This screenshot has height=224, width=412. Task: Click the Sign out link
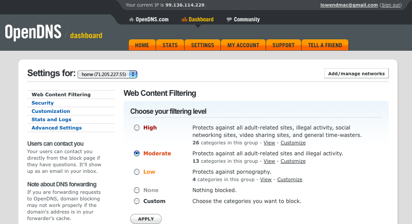tap(391, 5)
